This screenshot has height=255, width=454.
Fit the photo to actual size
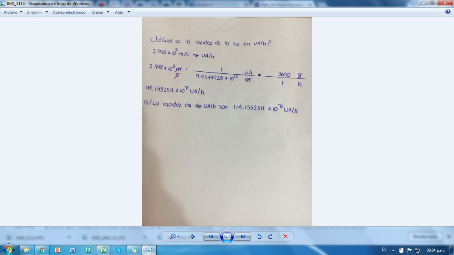tap(192, 236)
